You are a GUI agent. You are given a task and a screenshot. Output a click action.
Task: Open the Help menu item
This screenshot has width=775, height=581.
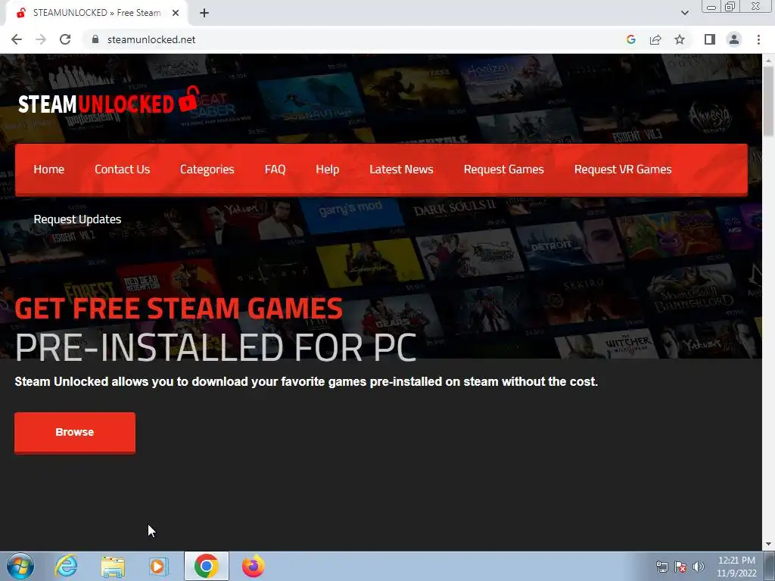(x=327, y=169)
